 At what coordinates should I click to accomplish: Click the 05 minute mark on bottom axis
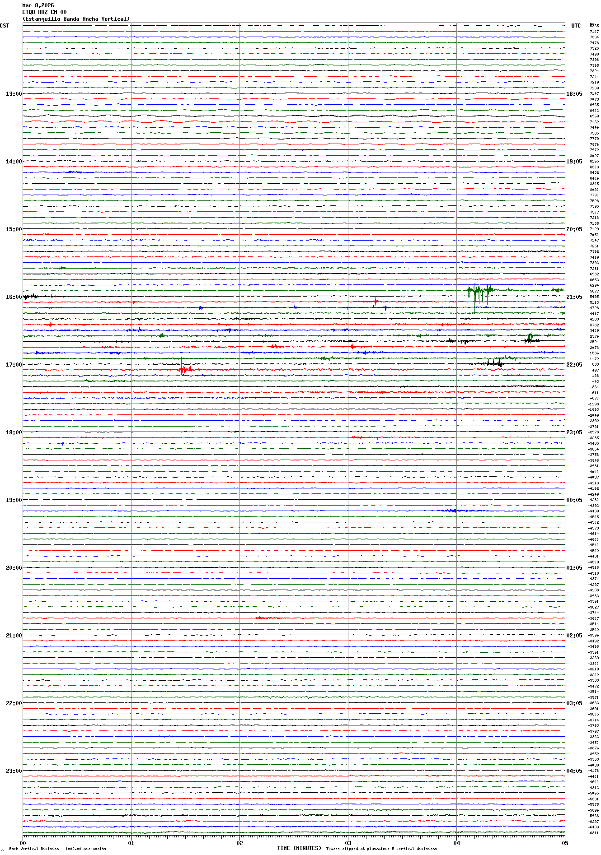click(x=564, y=843)
